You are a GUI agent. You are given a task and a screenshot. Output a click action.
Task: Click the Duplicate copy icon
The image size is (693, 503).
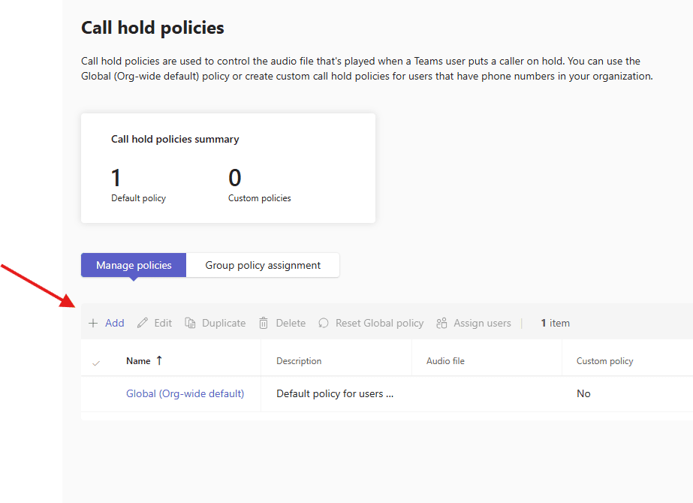191,324
